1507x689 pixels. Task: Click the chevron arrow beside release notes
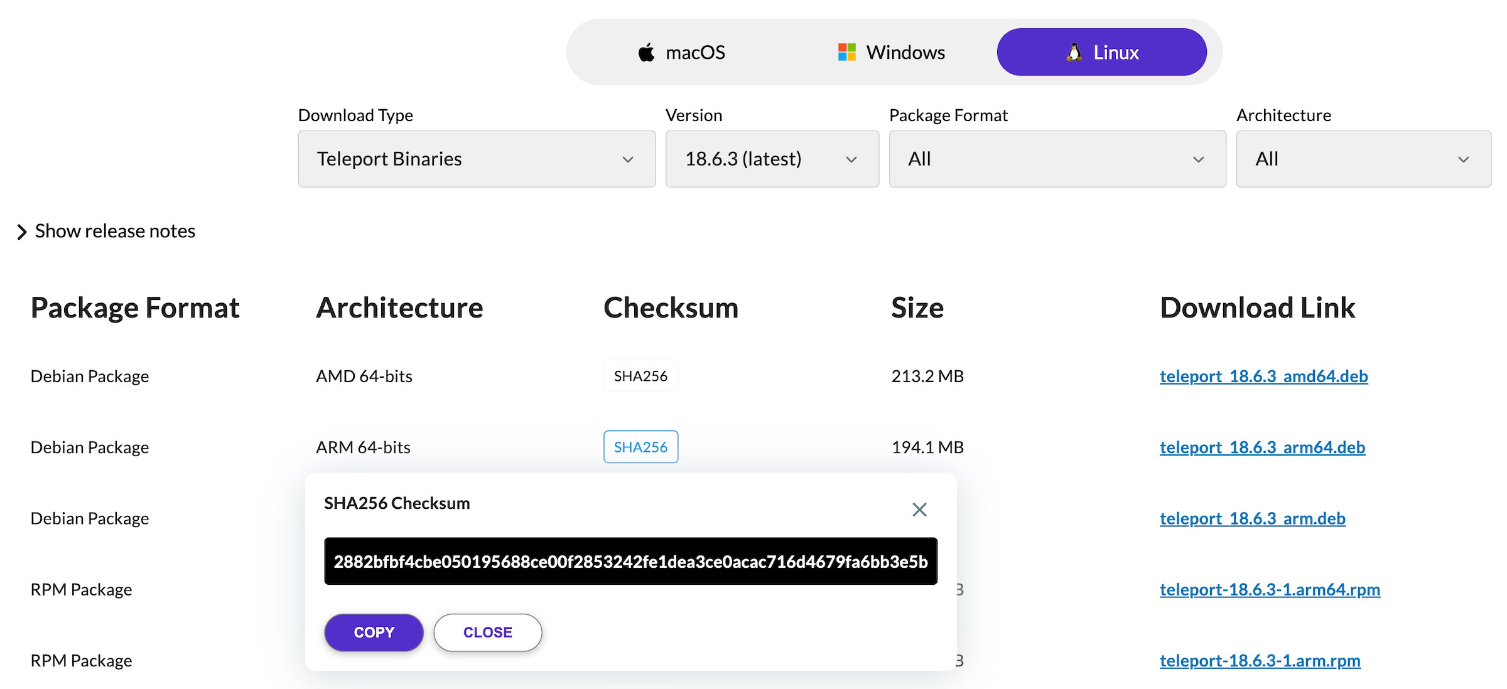(22, 232)
